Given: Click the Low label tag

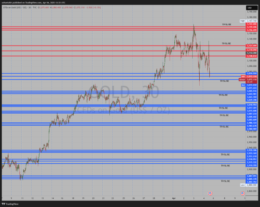Looking at the screenshot, I should click(243, 185).
